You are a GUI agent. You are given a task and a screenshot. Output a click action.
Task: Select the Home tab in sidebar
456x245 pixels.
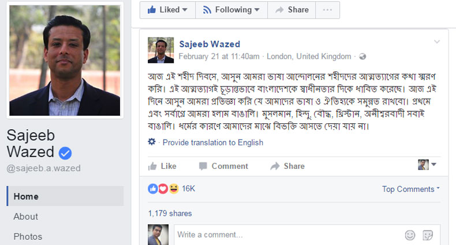click(x=26, y=196)
